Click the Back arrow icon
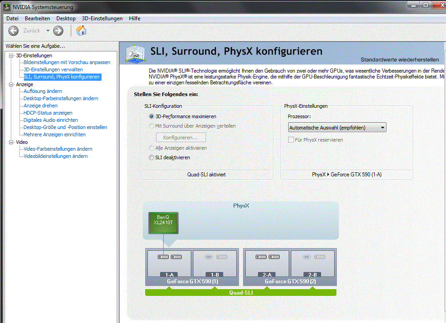This screenshot has width=446, height=323. 14,31
